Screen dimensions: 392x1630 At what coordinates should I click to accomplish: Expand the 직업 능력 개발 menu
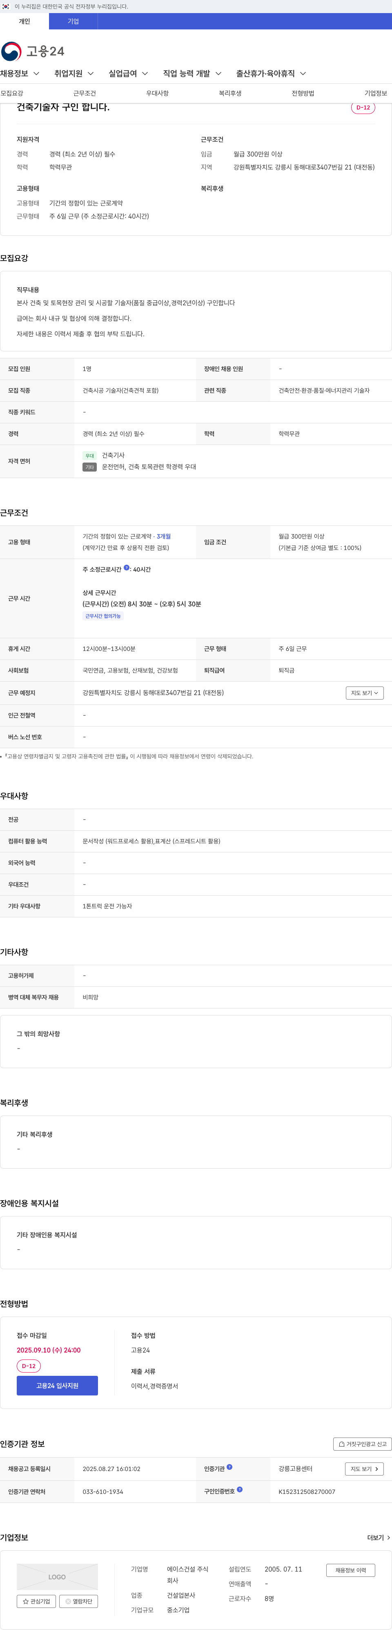192,74
